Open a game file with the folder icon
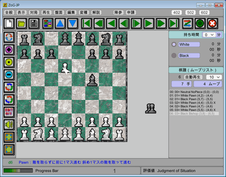This screenshot has height=177, width=226. pyautogui.click(x=22, y=23)
